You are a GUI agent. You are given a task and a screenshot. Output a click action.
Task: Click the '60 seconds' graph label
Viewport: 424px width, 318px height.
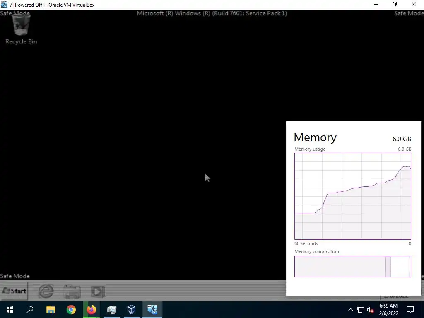306,243
